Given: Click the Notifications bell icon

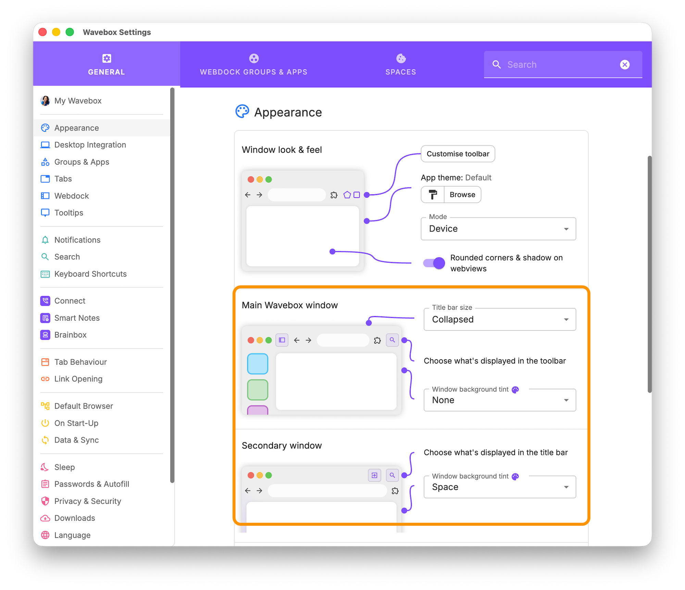Looking at the screenshot, I should click(x=45, y=240).
